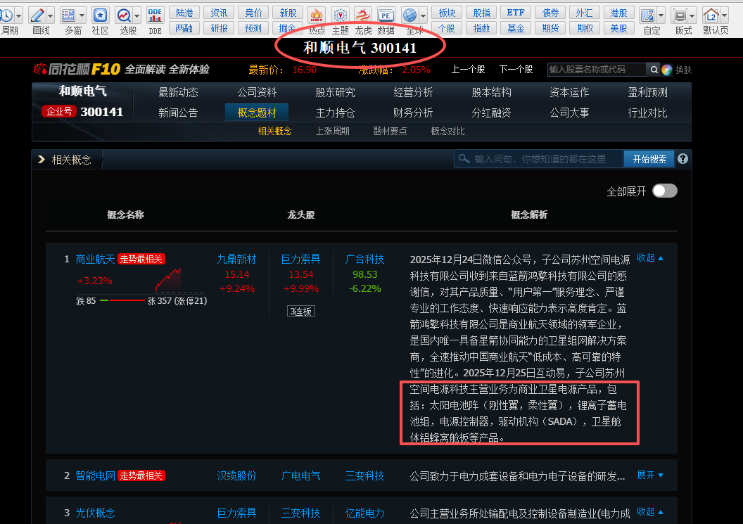Click the help question mark icon
743x524 pixels.
[x=682, y=159]
